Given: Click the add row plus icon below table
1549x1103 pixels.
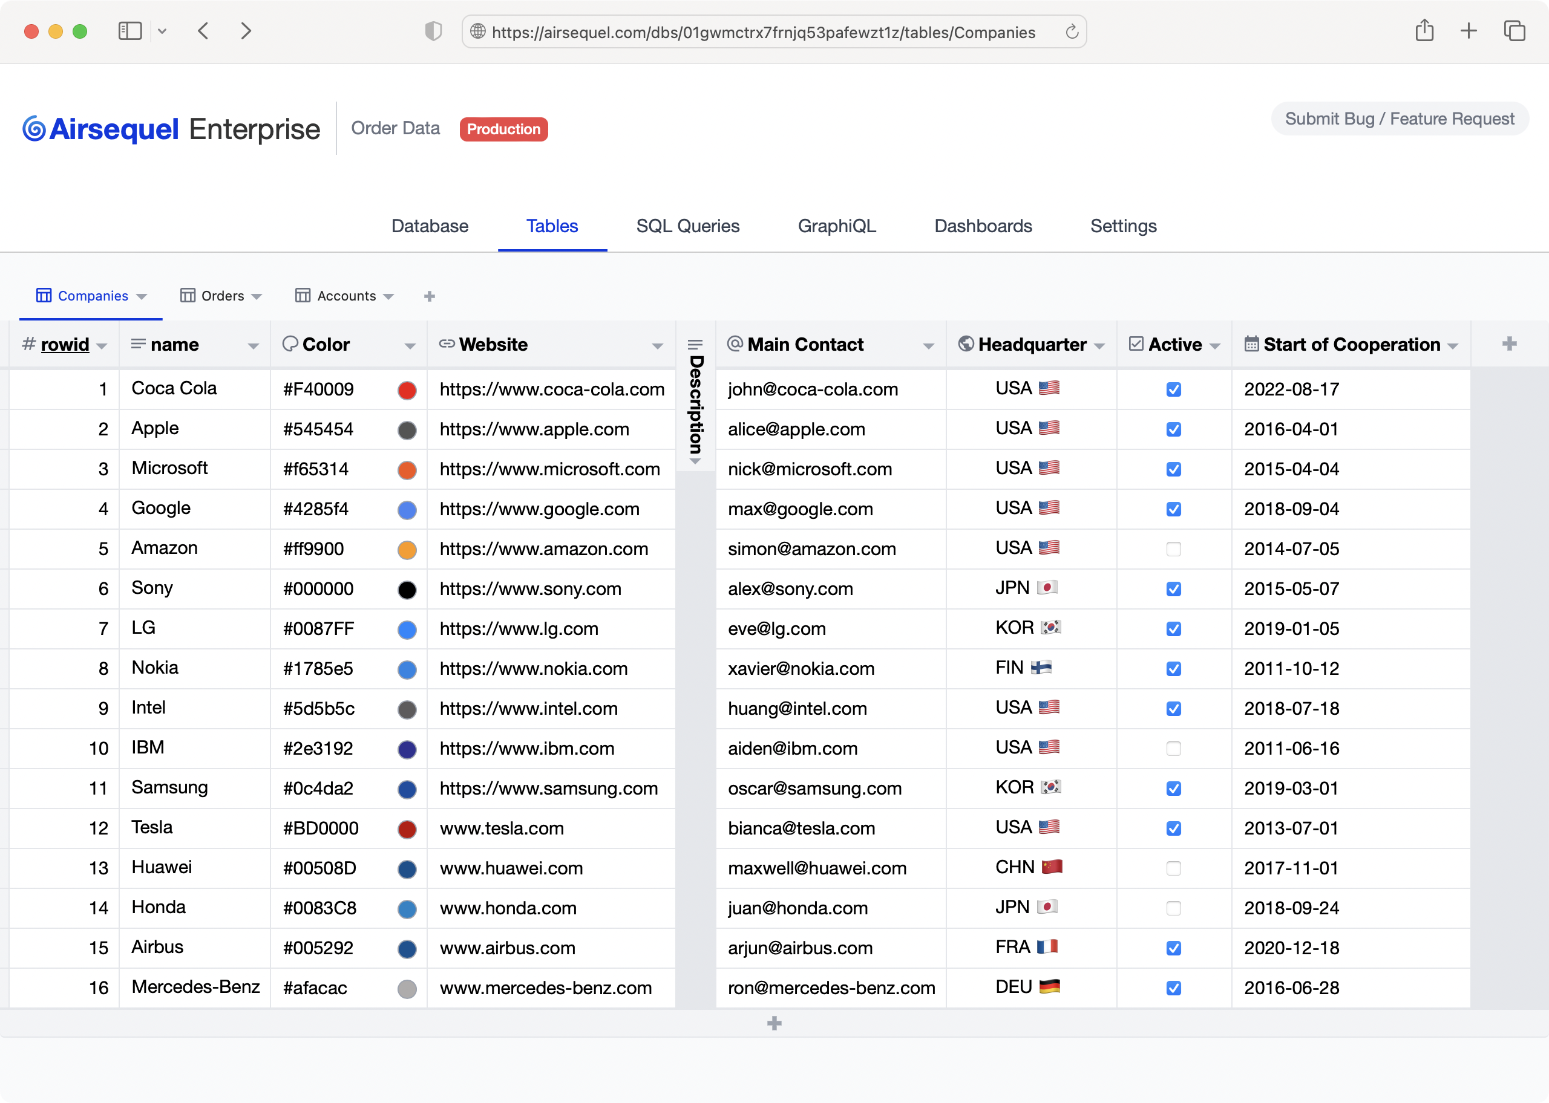Looking at the screenshot, I should (774, 1023).
